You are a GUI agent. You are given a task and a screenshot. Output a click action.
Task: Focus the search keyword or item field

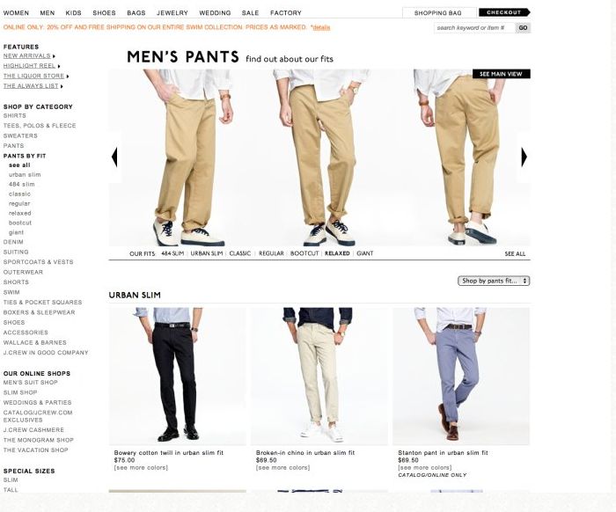(474, 28)
